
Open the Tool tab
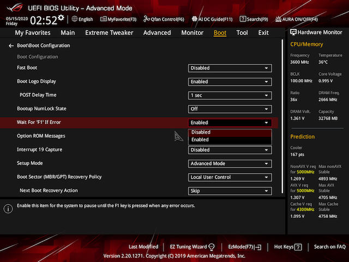coord(242,33)
